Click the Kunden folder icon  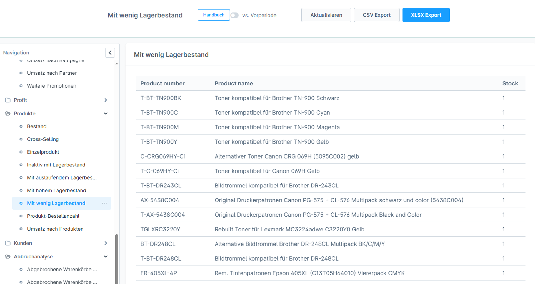tap(8, 243)
